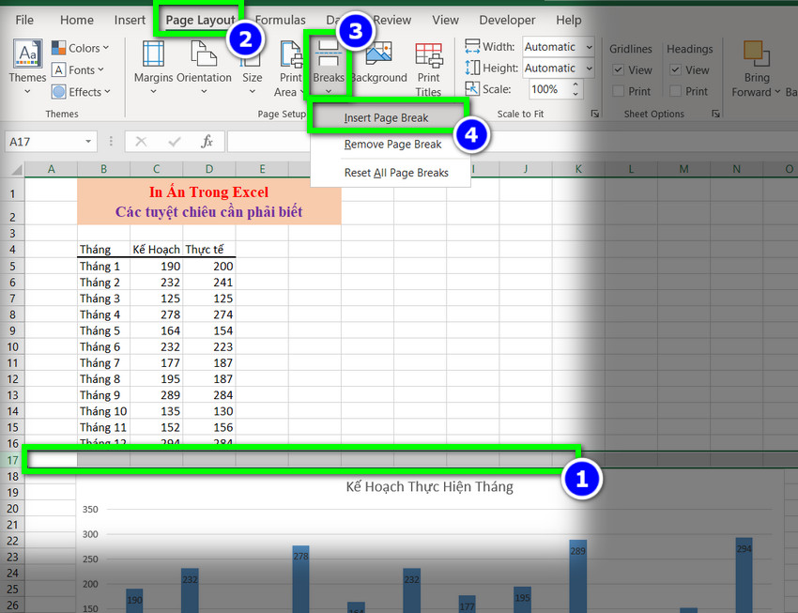Switch to the Developer tab
Image resolution: width=798 pixels, height=613 pixels.
(507, 20)
